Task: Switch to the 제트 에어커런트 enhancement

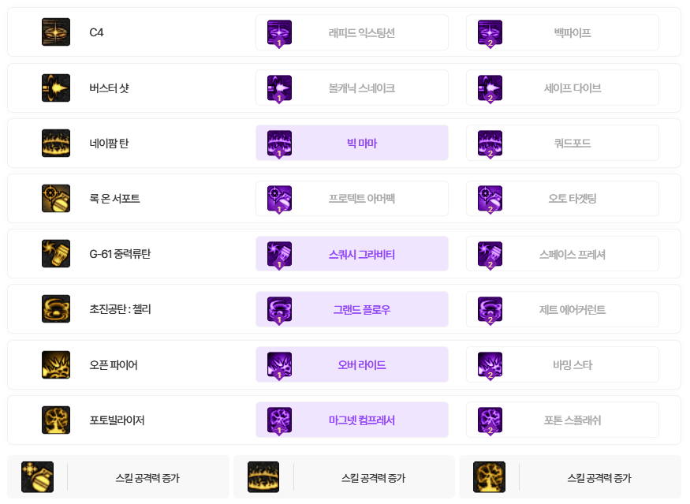Action: coord(562,309)
